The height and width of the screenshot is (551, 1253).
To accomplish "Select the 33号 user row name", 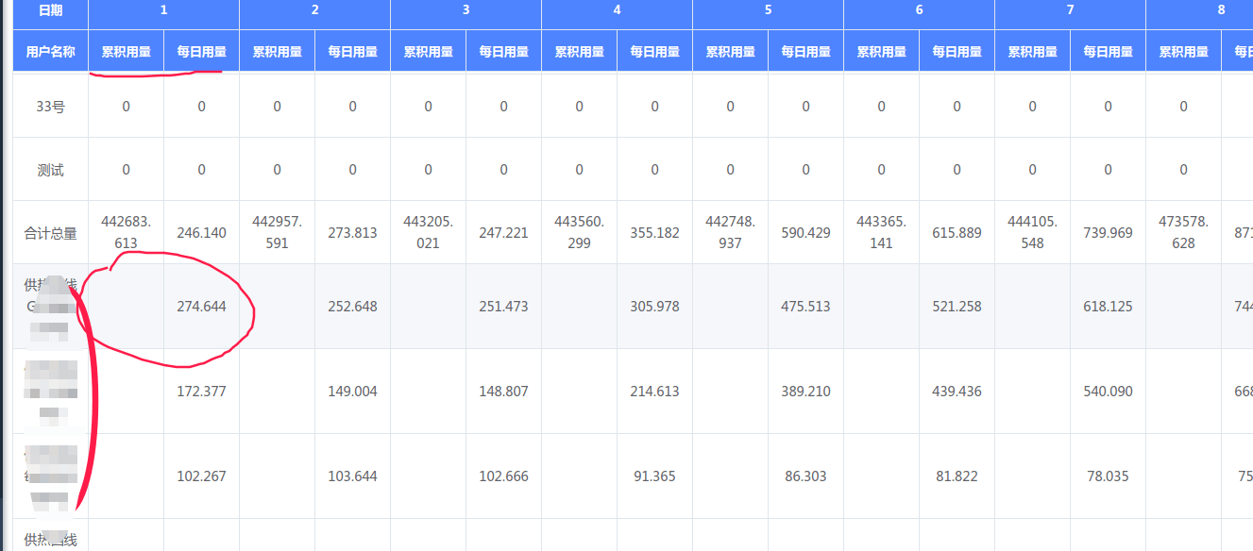I will coord(50,107).
